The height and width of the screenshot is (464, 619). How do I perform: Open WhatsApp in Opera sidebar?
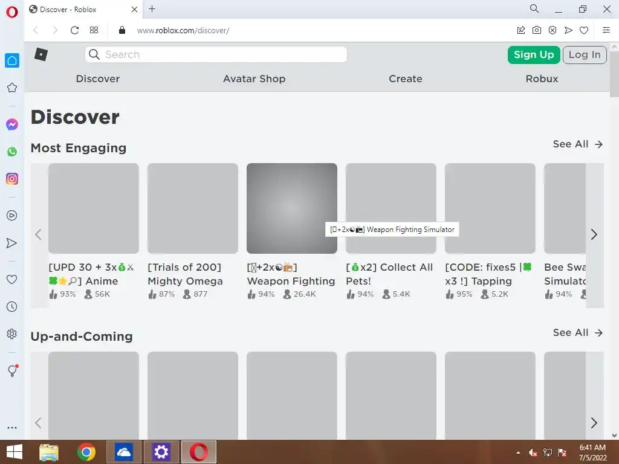point(12,152)
